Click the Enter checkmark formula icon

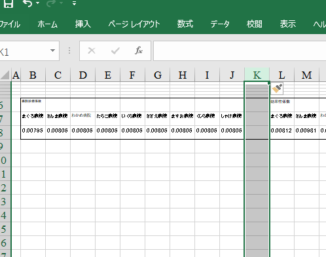tap(115, 50)
